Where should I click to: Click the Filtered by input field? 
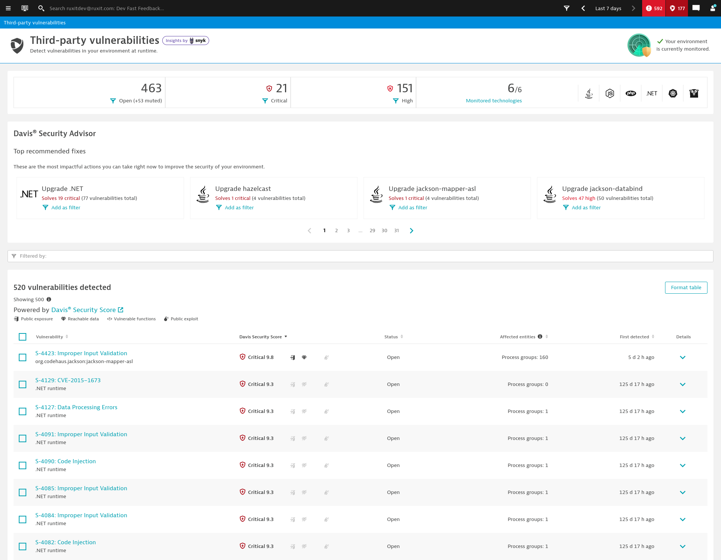tap(360, 256)
